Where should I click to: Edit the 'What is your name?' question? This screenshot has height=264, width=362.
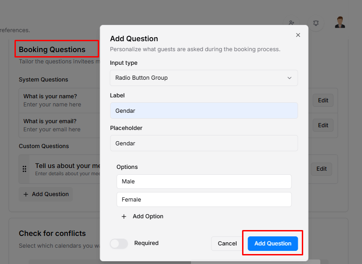pyautogui.click(x=323, y=101)
